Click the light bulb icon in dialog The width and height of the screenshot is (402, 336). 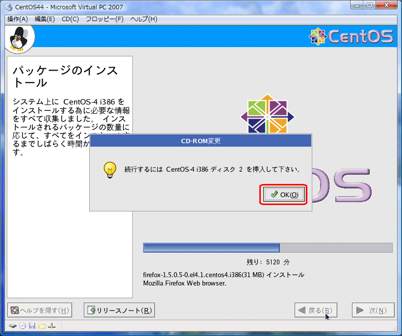coord(110,170)
